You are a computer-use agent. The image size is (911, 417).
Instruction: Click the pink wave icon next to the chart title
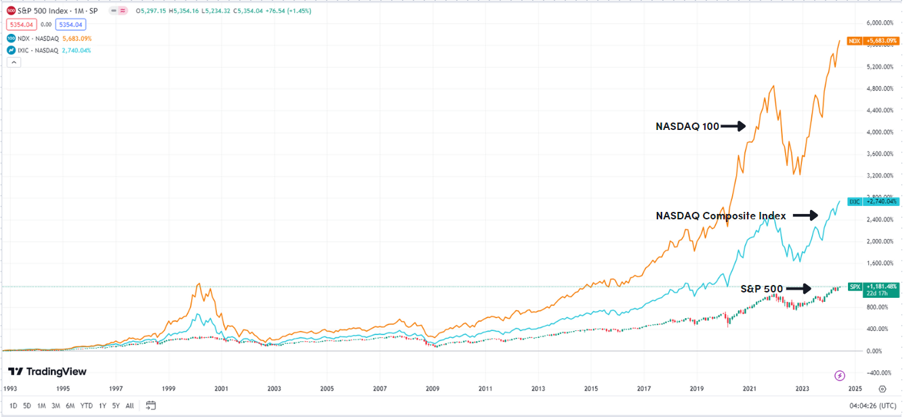click(123, 11)
